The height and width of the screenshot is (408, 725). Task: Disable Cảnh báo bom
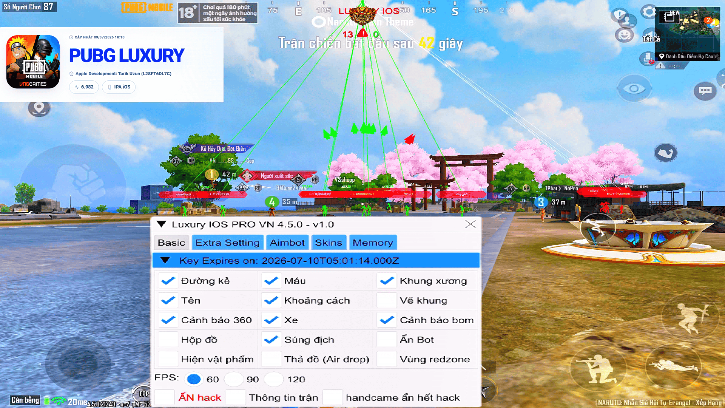pyautogui.click(x=387, y=320)
